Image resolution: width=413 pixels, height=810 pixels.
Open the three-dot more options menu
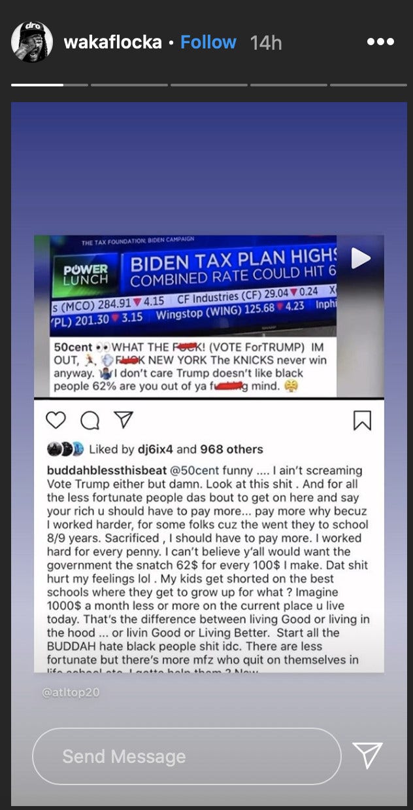click(380, 42)
